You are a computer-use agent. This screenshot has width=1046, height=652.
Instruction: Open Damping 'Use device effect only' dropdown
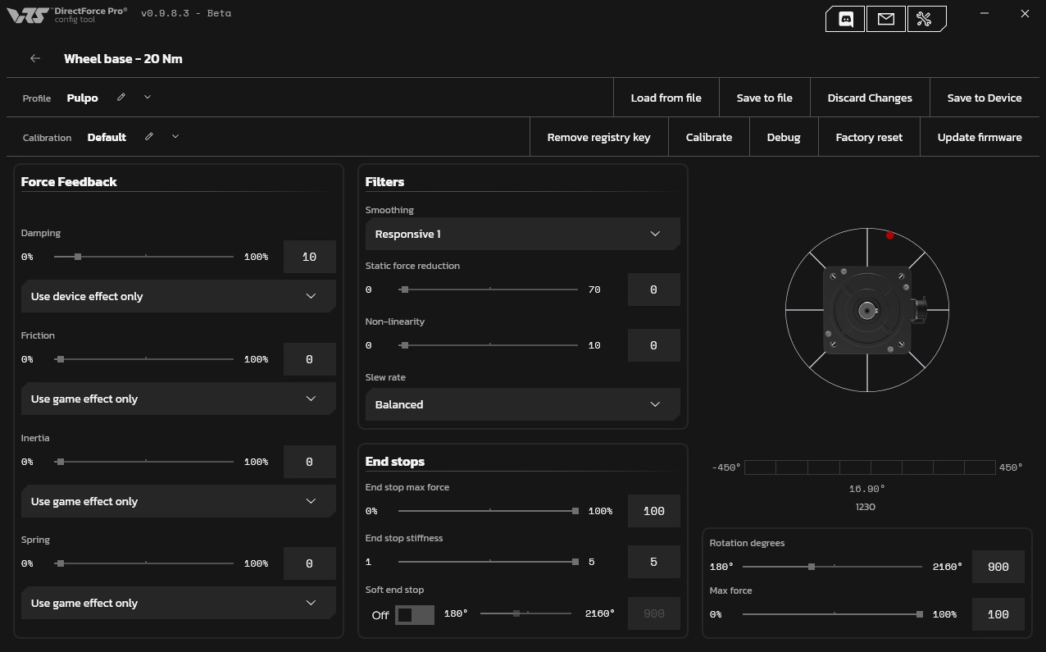(x=179, y=296)
